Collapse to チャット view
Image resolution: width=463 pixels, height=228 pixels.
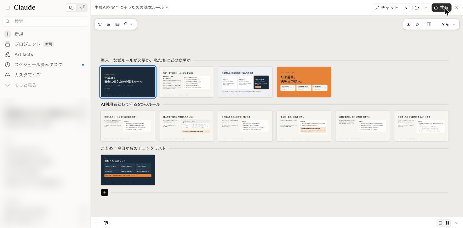point(387,8)
